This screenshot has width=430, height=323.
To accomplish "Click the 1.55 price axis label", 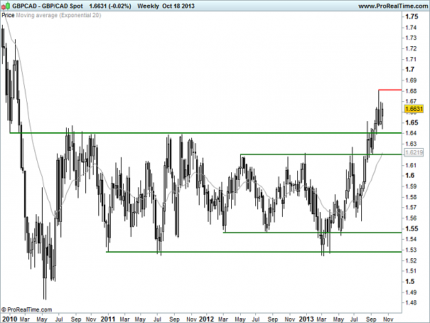I will (411, 229).
